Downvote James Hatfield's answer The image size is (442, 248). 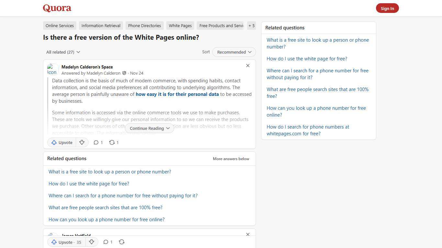coord(92,242)
